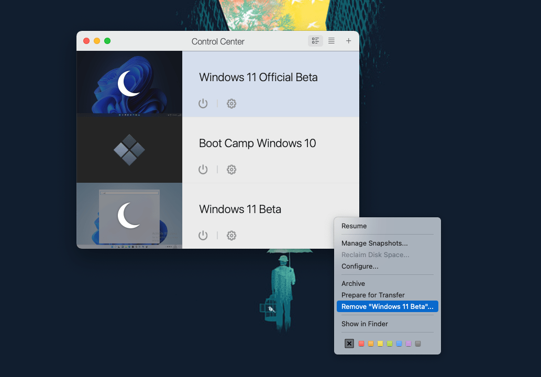Image resolution: width=541 pixels, height=377 pixels.
Task: Clear color tag with the X swatch
Action: point(349,343)
